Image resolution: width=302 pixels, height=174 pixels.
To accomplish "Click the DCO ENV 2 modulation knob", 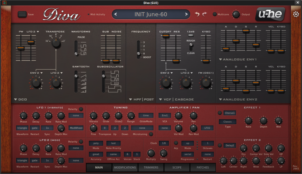I will (x=36, y=83).
